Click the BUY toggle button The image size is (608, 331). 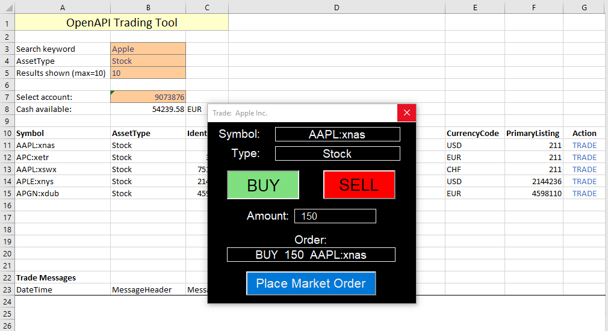point(263,185)
